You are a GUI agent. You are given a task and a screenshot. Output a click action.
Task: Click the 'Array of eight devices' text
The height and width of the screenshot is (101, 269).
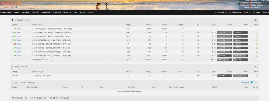click(x=40, y=60)
